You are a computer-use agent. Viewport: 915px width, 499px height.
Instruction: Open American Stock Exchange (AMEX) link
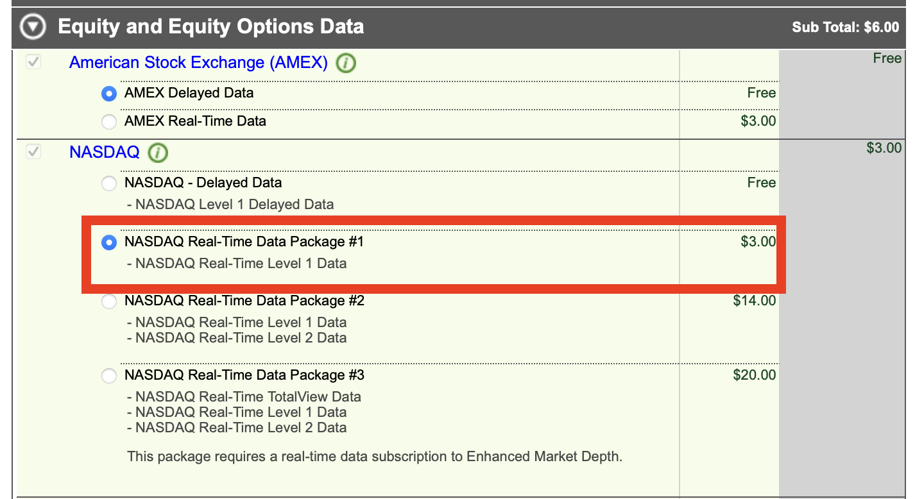(198, 63)
